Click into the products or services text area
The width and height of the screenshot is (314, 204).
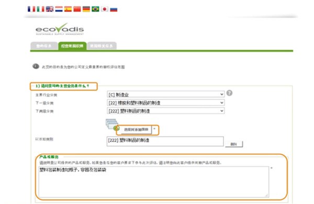point(153,182)
